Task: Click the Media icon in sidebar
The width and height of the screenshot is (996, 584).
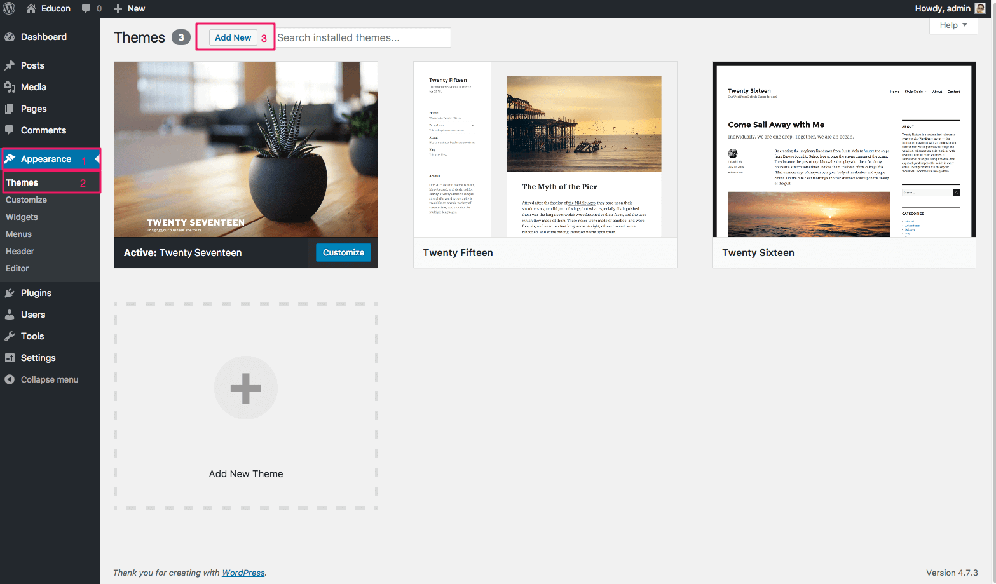Action: click(10, 87)
